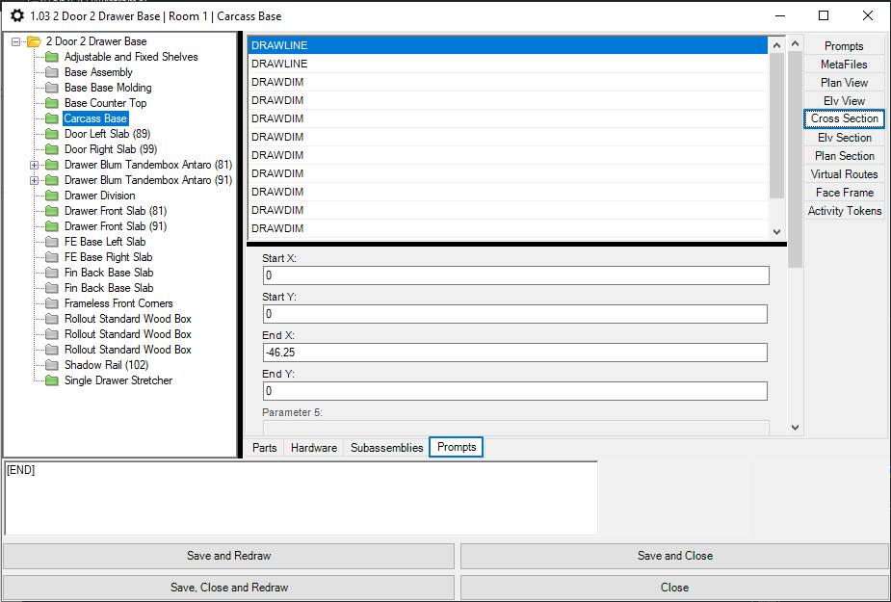Open Plan Section
This screenshot has height=602, width=891.
coord(844,156)
